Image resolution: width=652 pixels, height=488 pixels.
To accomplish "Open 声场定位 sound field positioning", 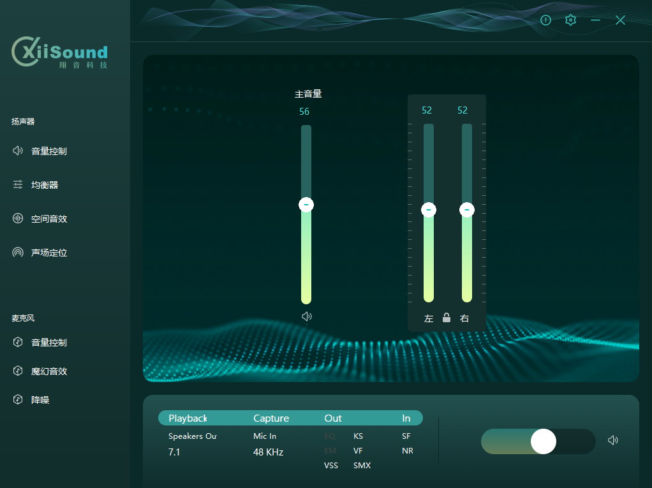I will pos(48,253).
